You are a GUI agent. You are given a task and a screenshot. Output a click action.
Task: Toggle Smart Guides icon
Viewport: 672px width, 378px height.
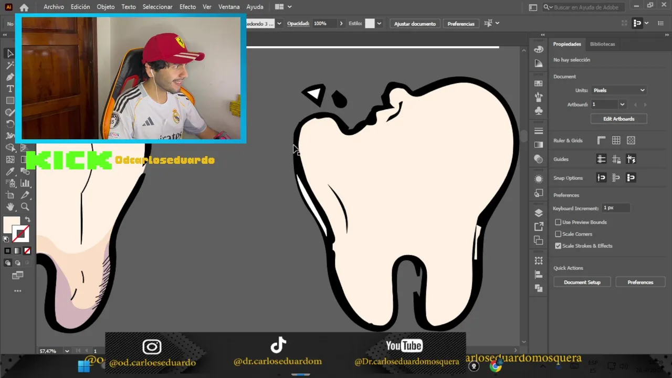631,159
